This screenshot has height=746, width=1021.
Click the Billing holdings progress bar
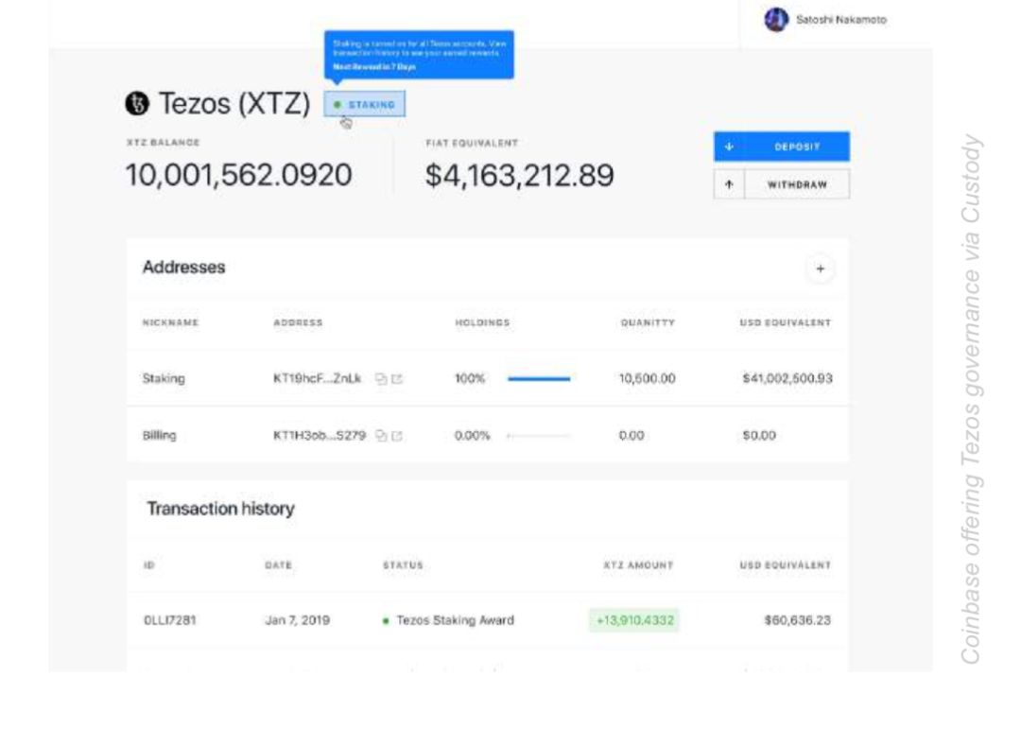[x=539, y=436]
